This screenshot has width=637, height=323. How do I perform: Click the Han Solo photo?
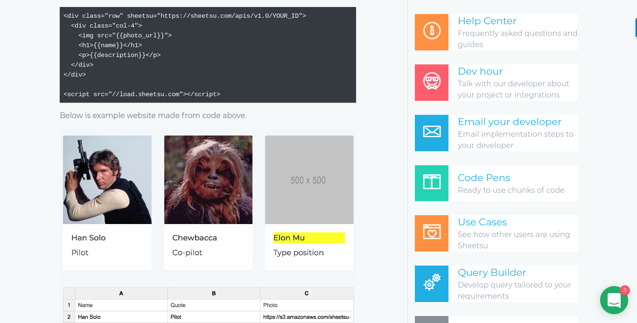click(107, 180)
